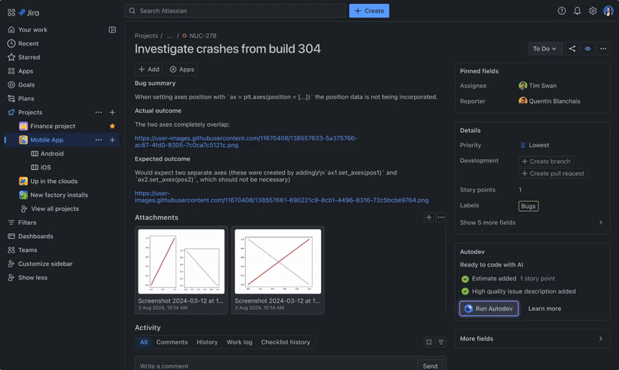Expand Show 5 more fields
The height and width of the screenshot is (370, 619).
pyautogui.click(x=531, y=222)
